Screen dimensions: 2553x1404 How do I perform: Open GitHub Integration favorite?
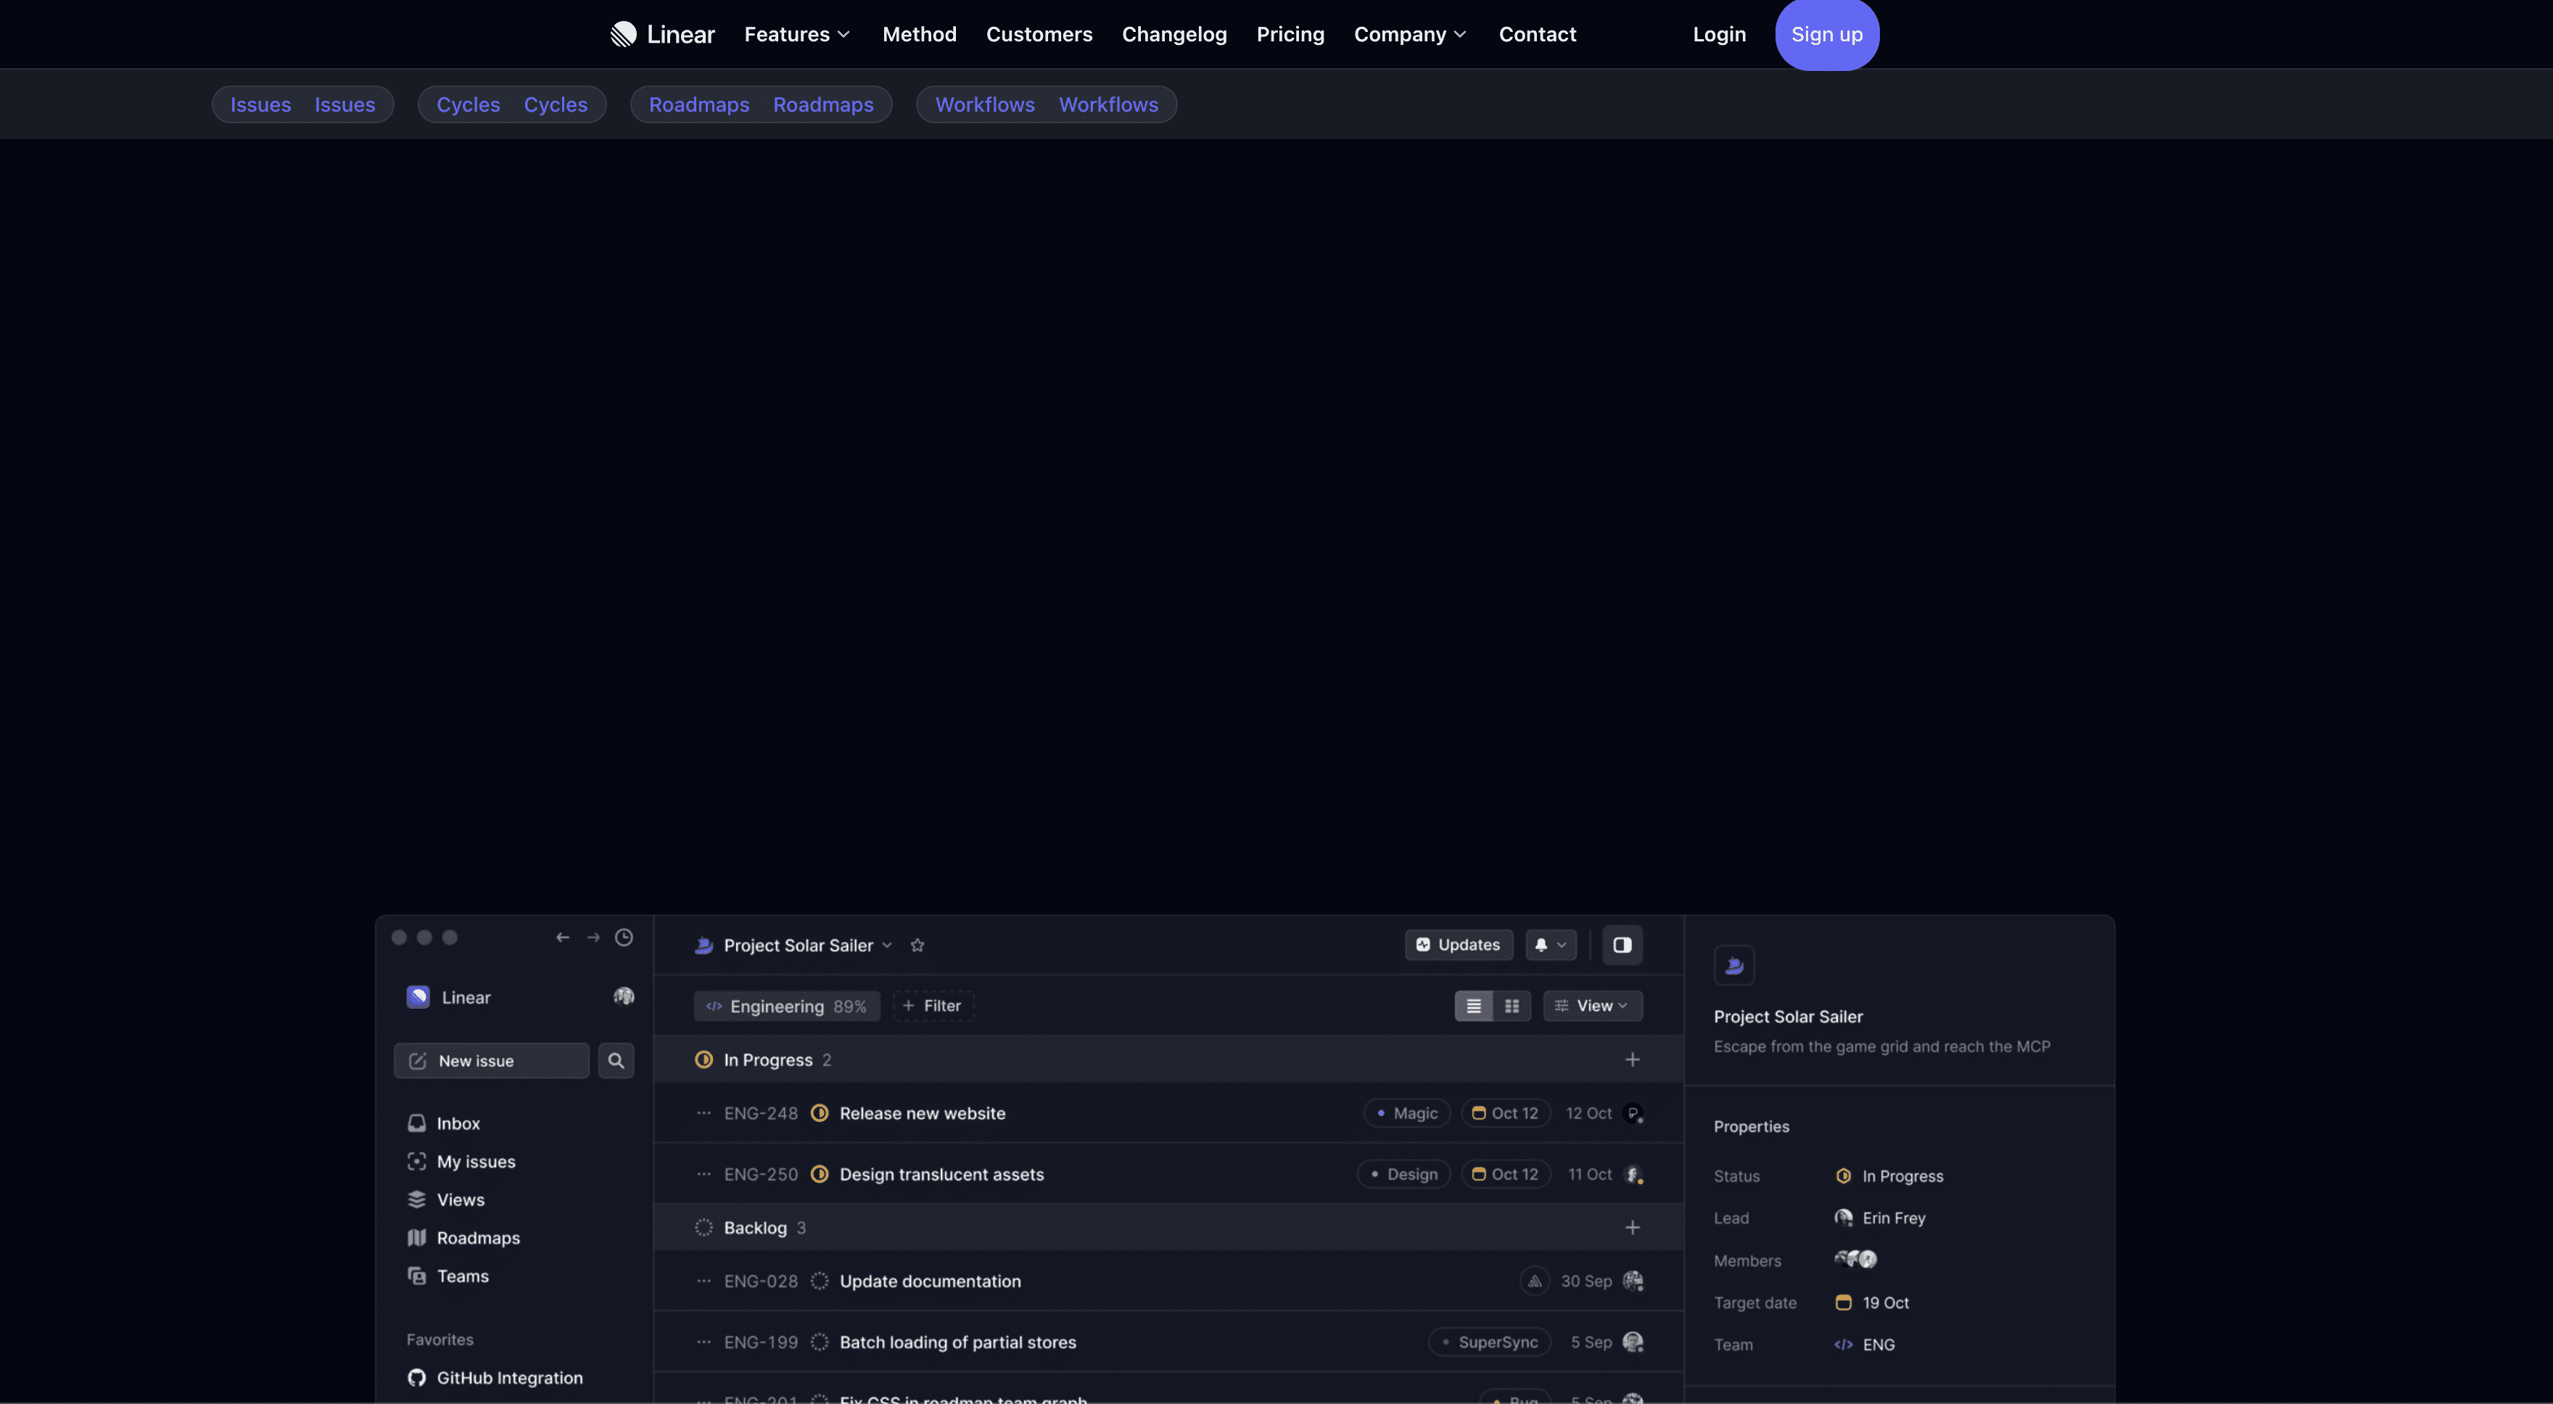(495, 1377)
